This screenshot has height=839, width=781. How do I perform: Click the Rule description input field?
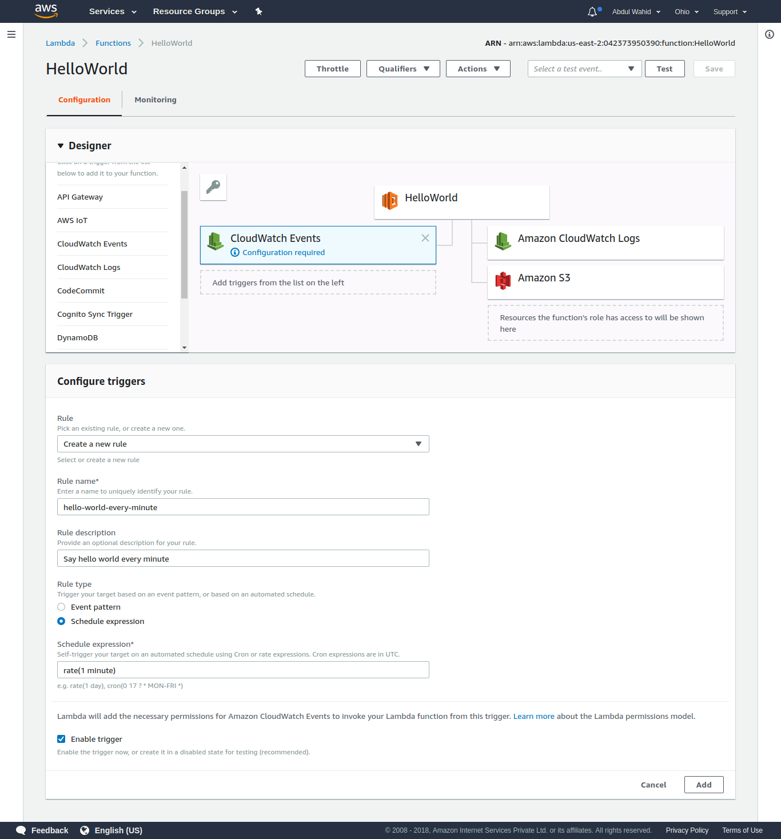pos(243,558)
